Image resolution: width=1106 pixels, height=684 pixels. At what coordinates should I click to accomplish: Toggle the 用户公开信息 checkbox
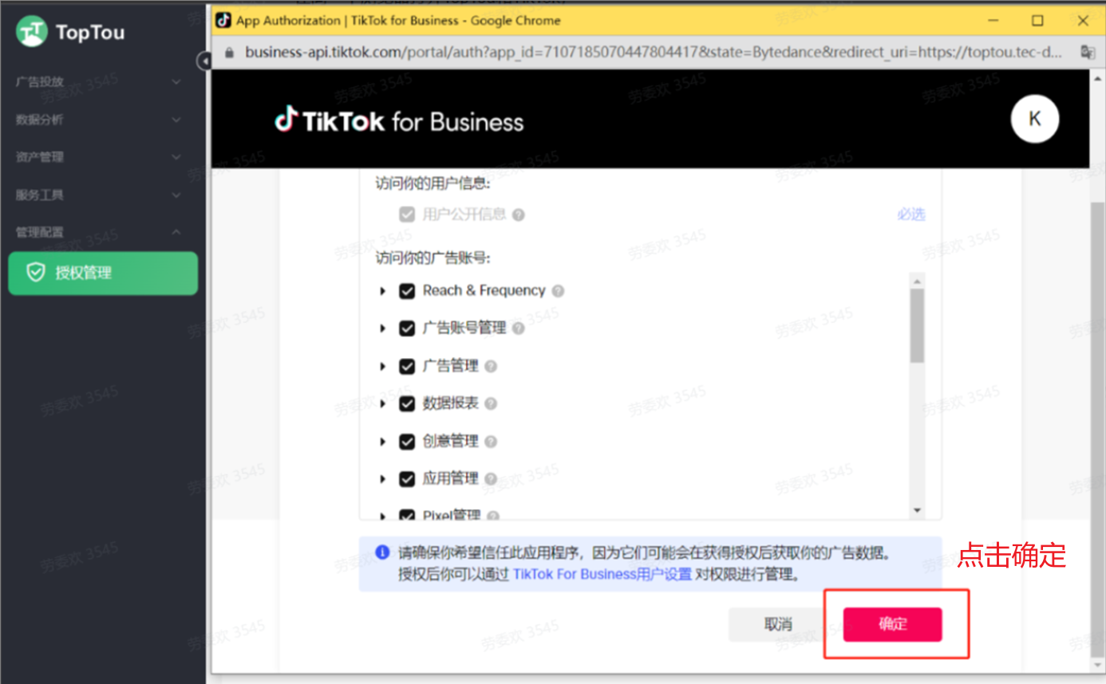point(407,214)
